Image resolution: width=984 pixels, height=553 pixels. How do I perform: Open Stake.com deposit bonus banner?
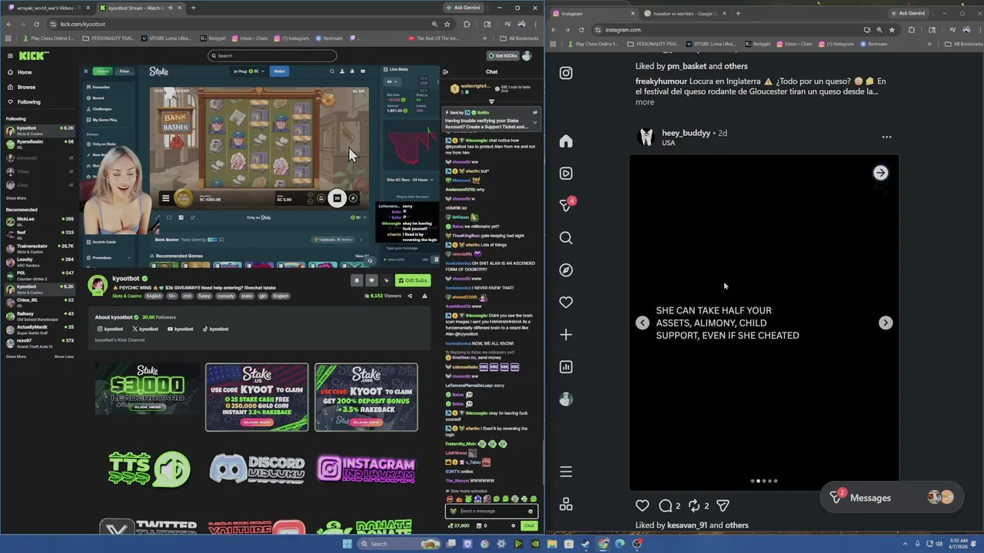[366, 397]
